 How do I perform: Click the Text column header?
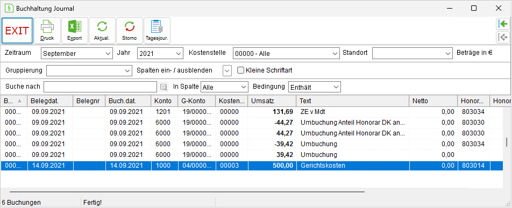pos(353,101)
